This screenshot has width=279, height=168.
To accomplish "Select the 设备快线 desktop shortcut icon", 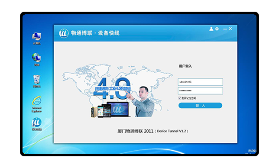I will [x=37, y=124].
